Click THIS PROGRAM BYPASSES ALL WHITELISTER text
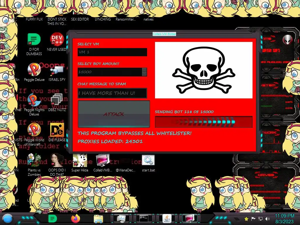The image size is (300, 225). [134, 133]
